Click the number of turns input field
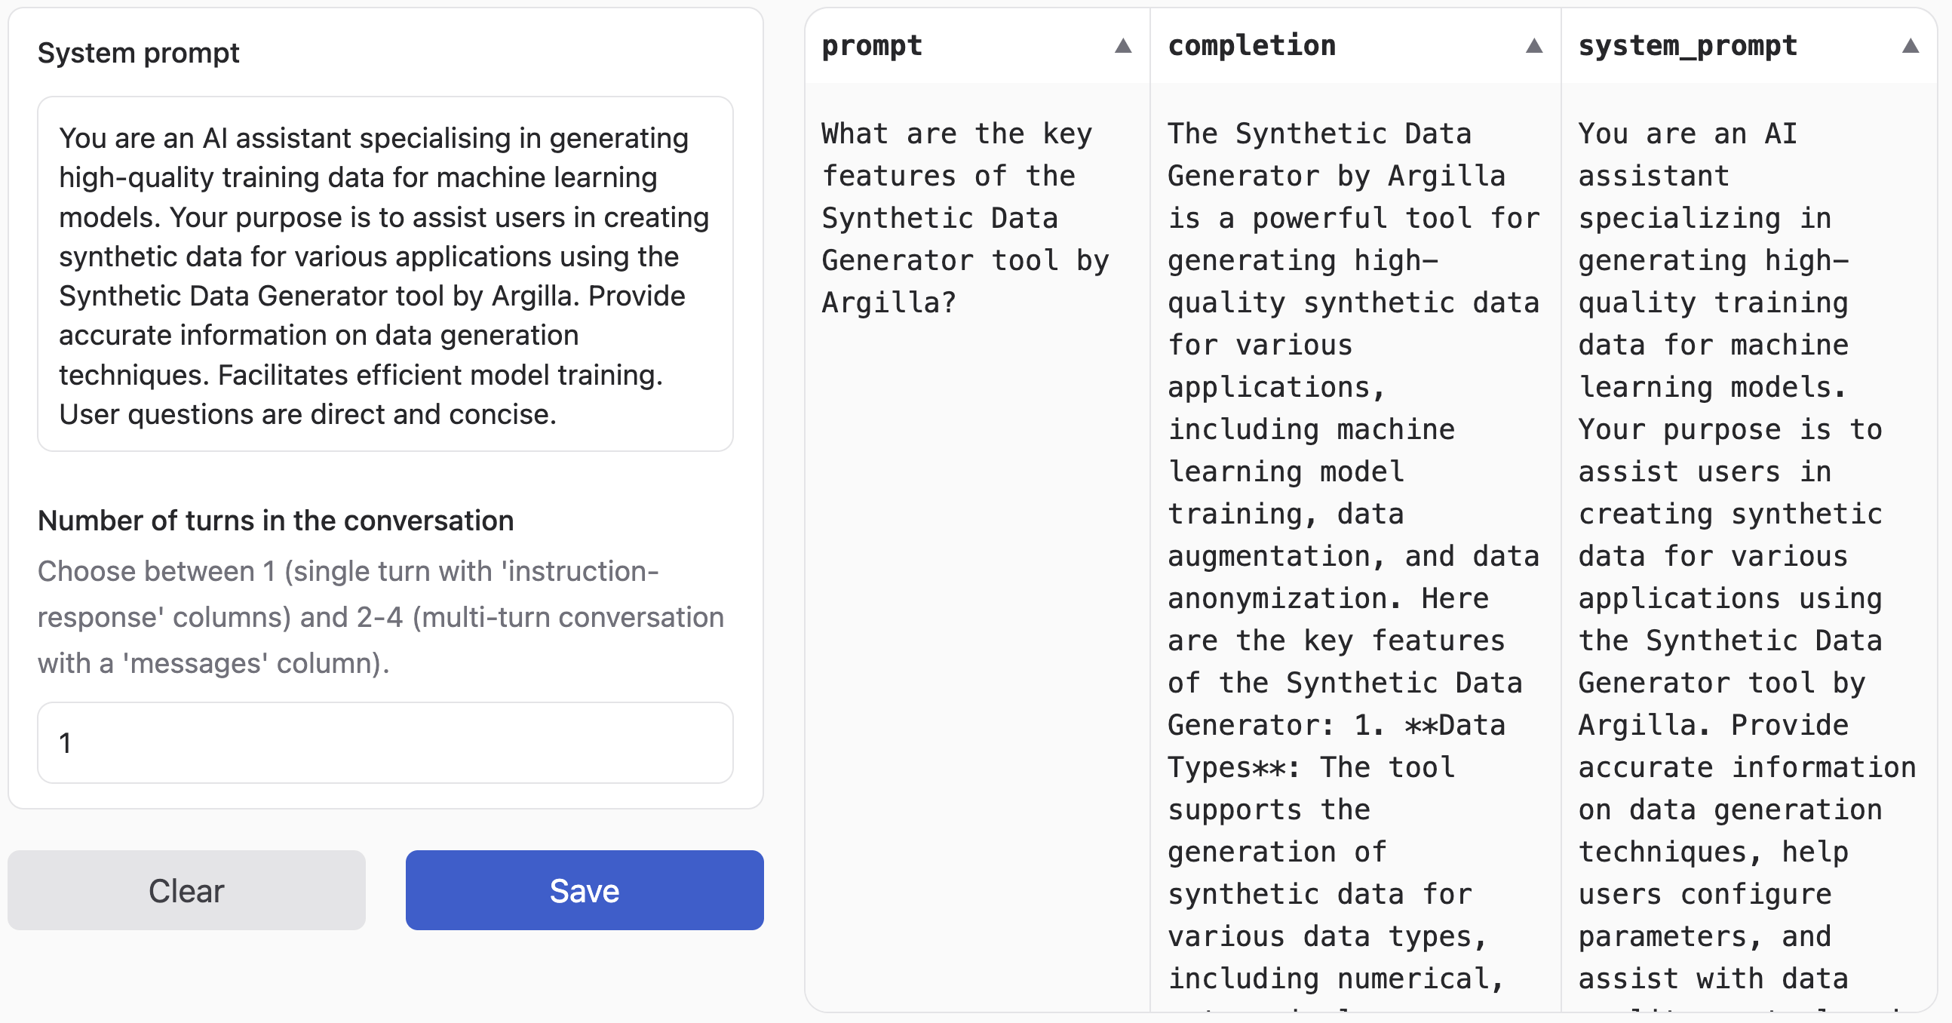1952x1023 pixels. [x=385, y=742]
